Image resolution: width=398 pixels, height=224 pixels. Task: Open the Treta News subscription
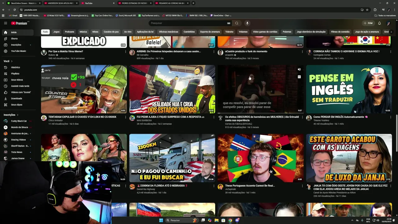coord(17,152)
